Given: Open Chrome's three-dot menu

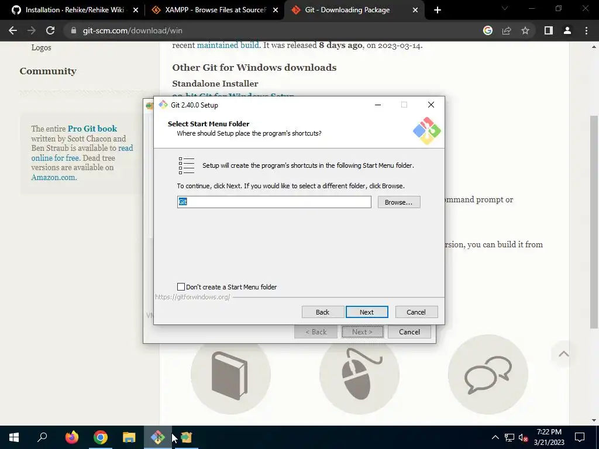Looking at the screenshot, I should pyautogui.click(x=586, y=30).
